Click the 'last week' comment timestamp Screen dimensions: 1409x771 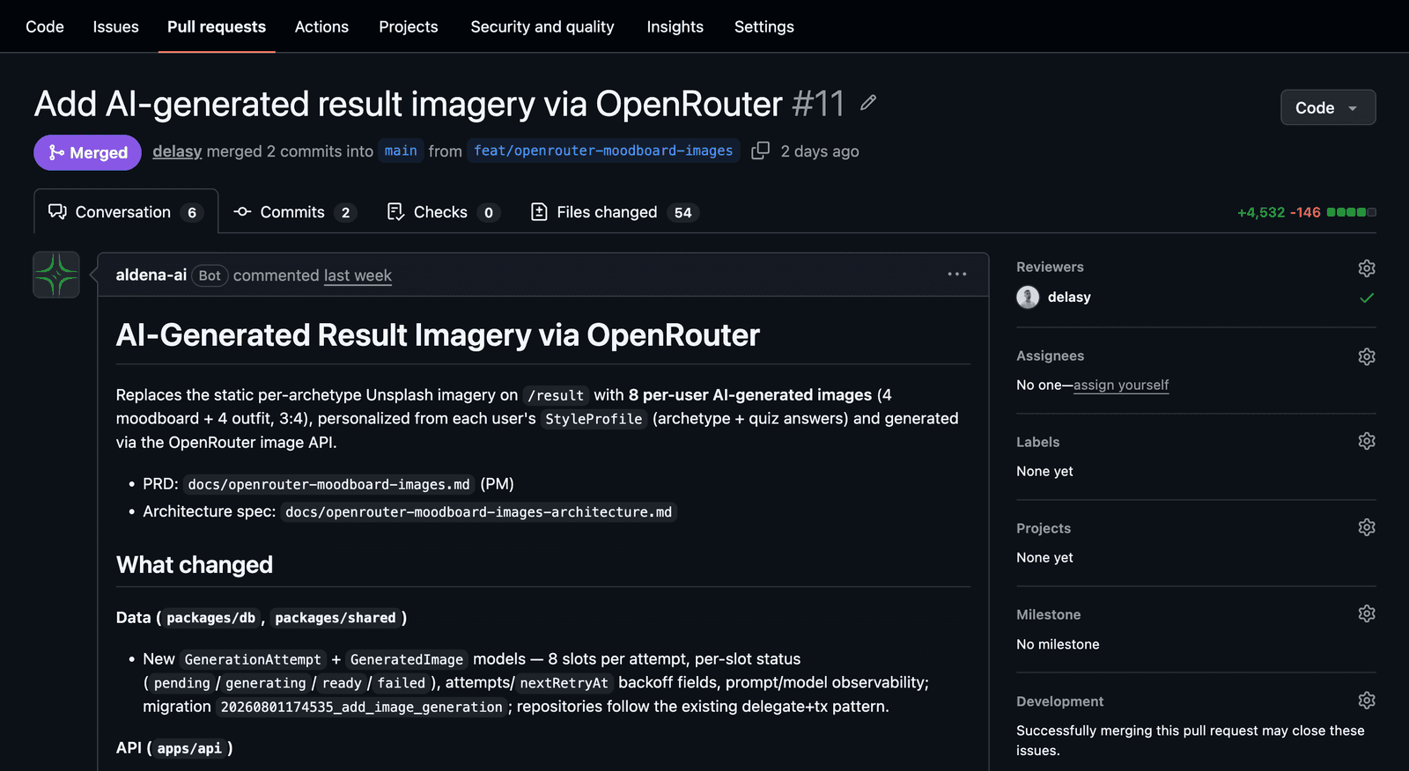tap(358, 275)
